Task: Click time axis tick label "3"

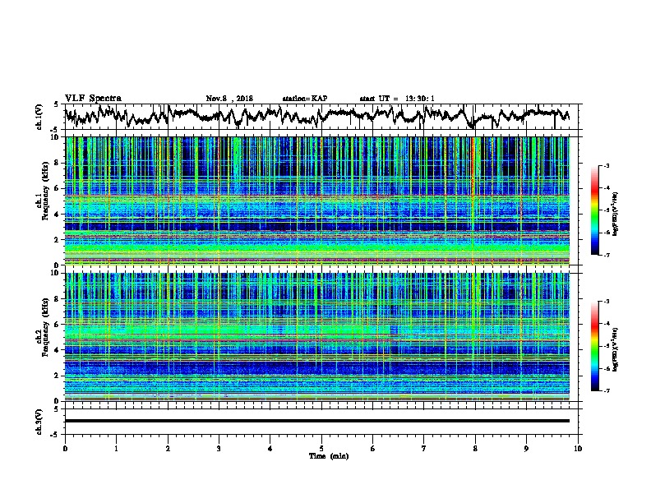Action: 219,448
